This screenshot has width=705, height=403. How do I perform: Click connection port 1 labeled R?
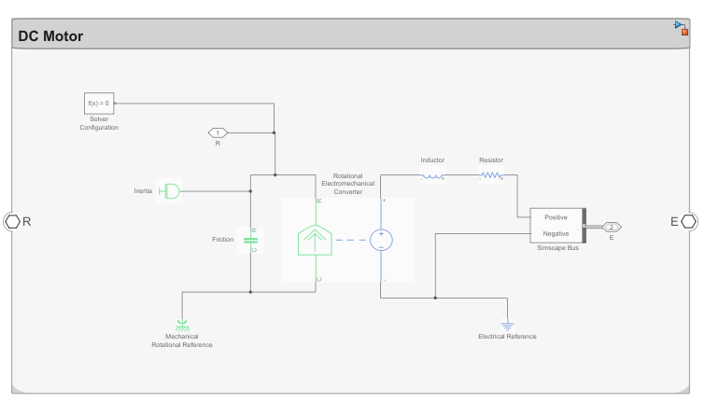pyautogui.click(x=218, y=132)
